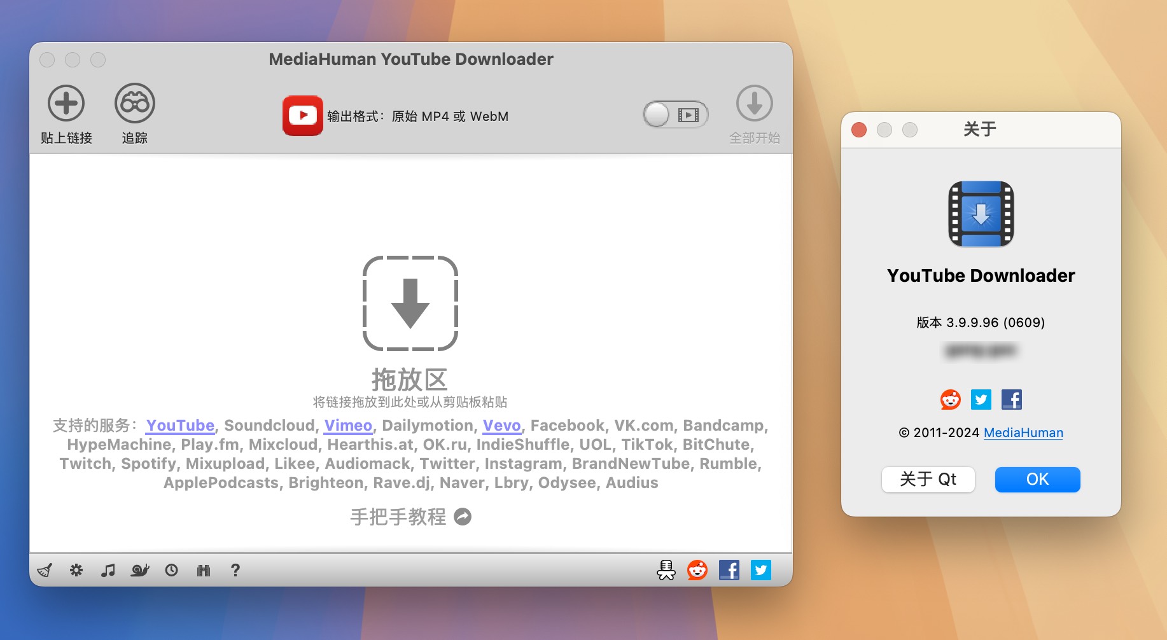Viewport: 1167px width, 640px height.
Task: Open the MediaHuman link in About window
Action: tap(1023, 433)
